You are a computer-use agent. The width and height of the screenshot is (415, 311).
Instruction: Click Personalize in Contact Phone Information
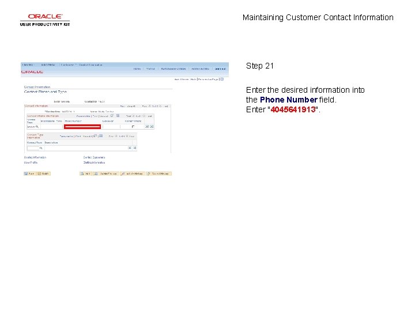pos(84,116)
